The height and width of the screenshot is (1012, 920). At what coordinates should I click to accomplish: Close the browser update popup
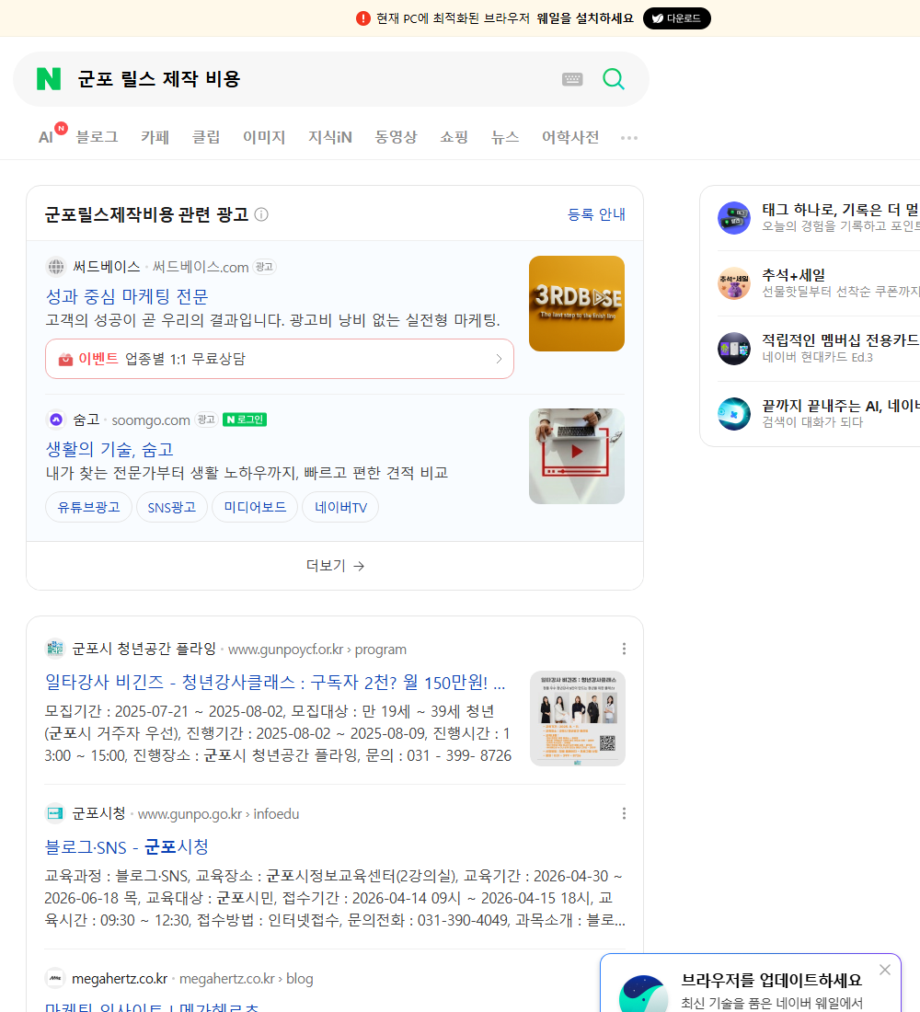tap(884, 970)
